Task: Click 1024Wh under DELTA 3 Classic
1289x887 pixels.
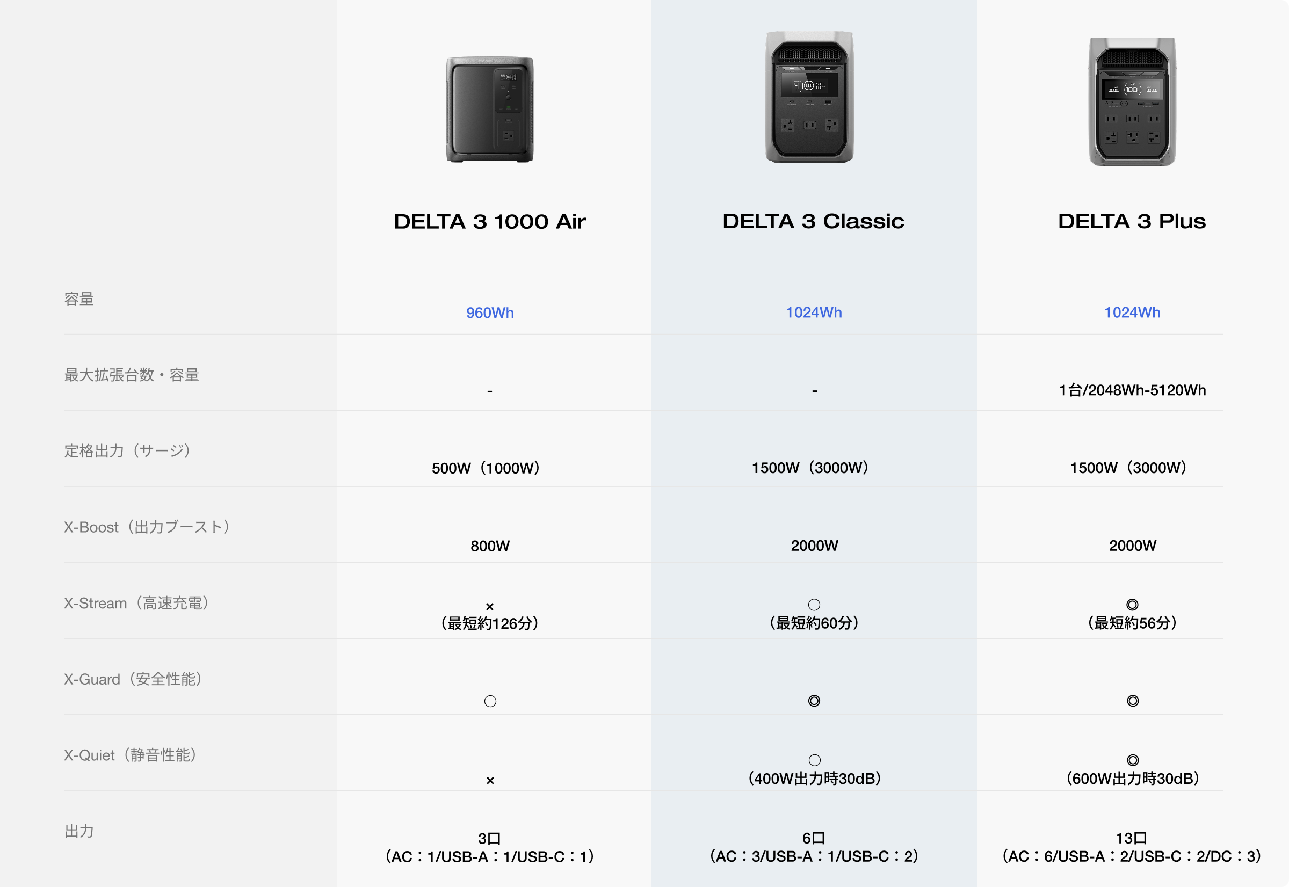Action: click(x=813, y=312)
